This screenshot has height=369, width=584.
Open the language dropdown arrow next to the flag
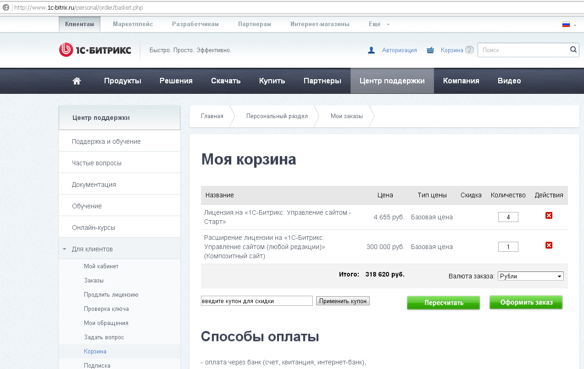point(575,25)
